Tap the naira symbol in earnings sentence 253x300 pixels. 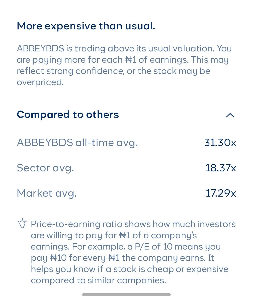pos(128,60)
